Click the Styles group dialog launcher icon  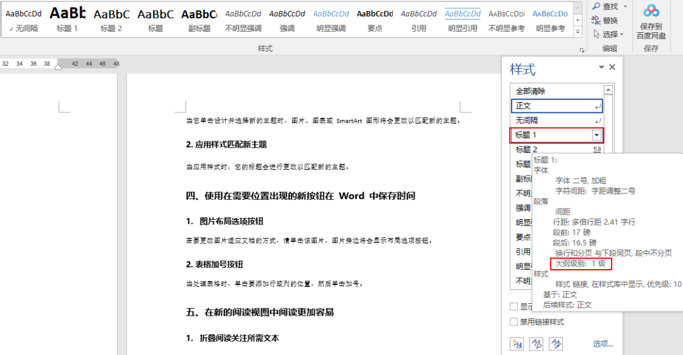pos(582,51)
